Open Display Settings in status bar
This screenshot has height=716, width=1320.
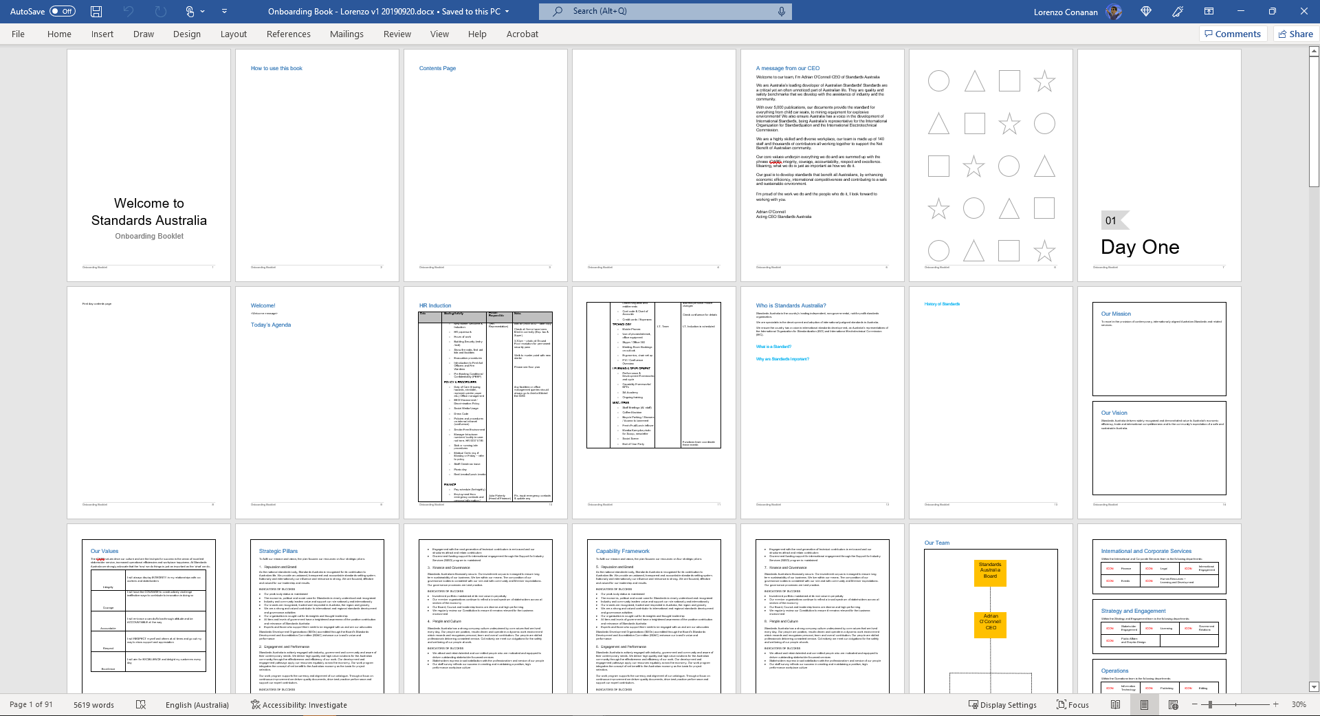coord(1002,704)
